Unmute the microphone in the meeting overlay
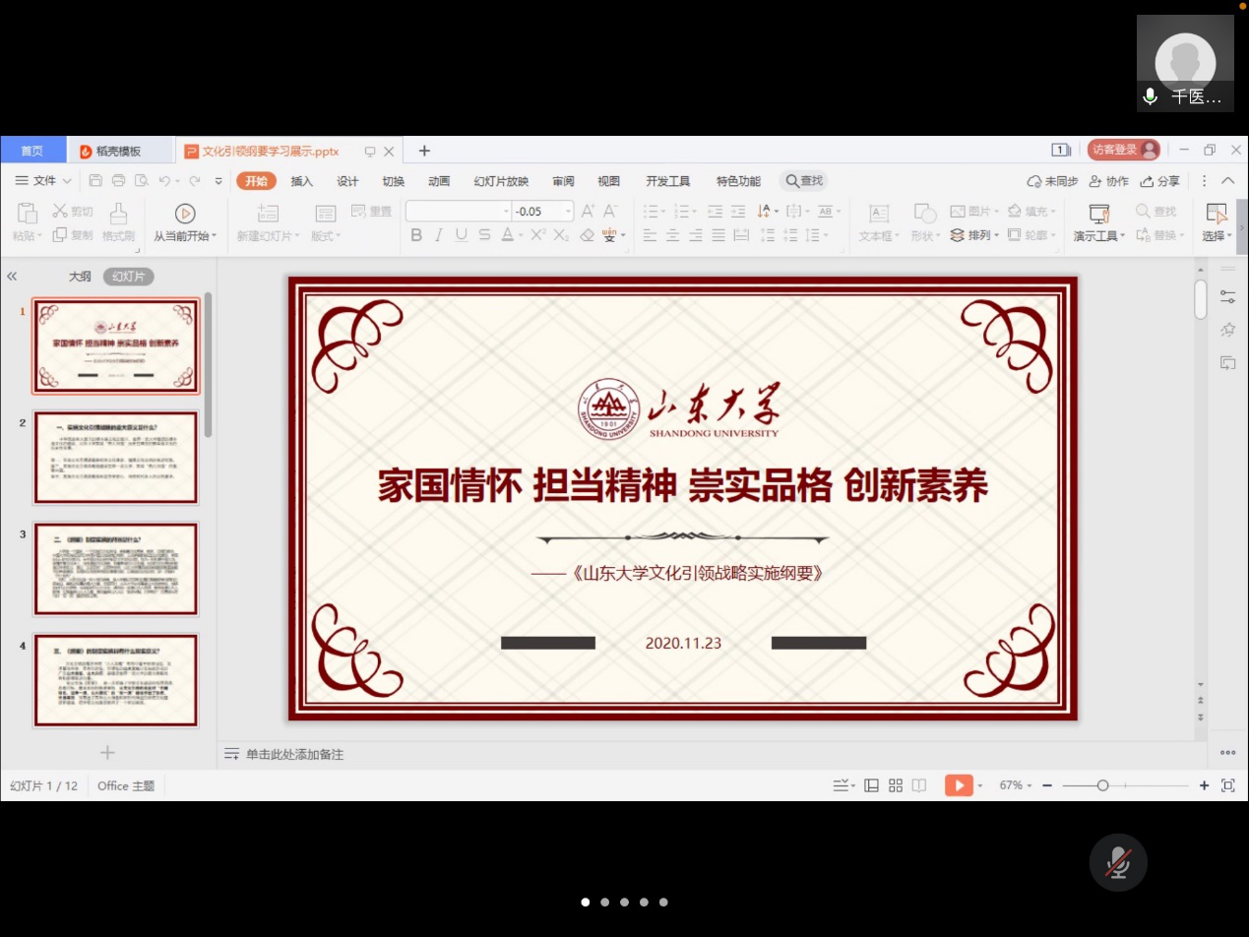Viewport: 1249px width, 937px height. coord(1118,862)
